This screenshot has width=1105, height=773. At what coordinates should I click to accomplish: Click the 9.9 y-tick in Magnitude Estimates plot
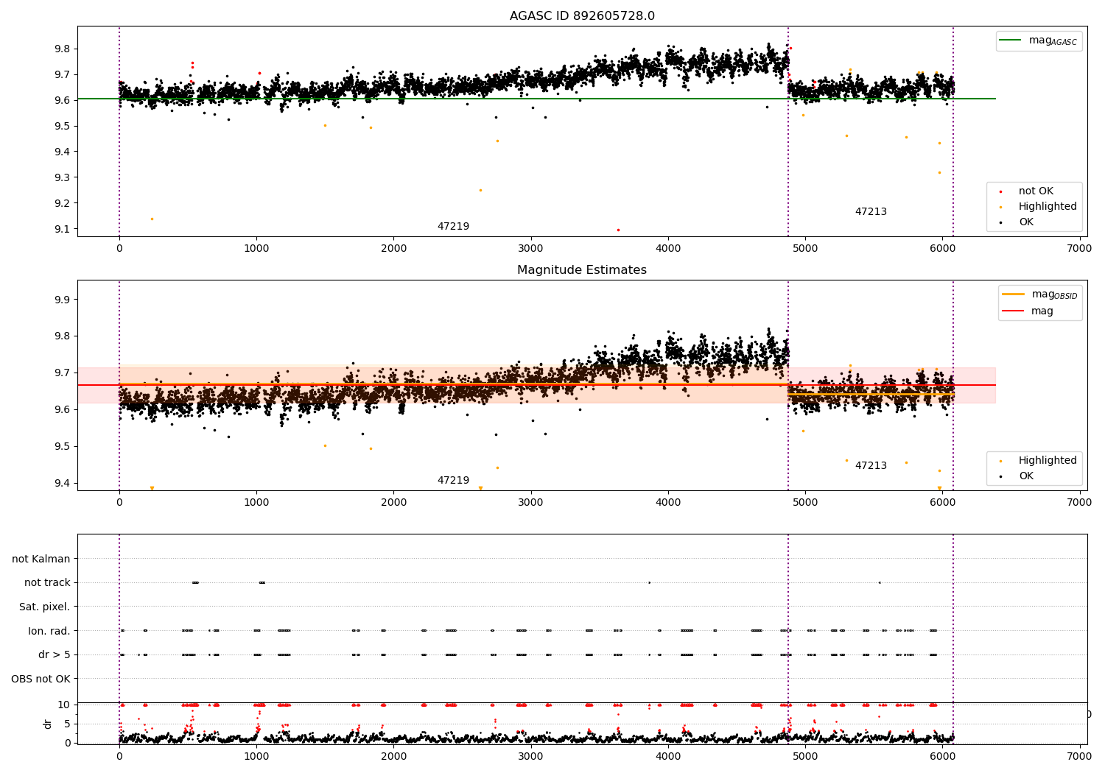pyautogui.click(x=62, y=300)
